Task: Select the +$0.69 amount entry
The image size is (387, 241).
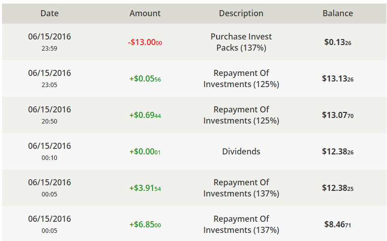Action: [145, 115]
